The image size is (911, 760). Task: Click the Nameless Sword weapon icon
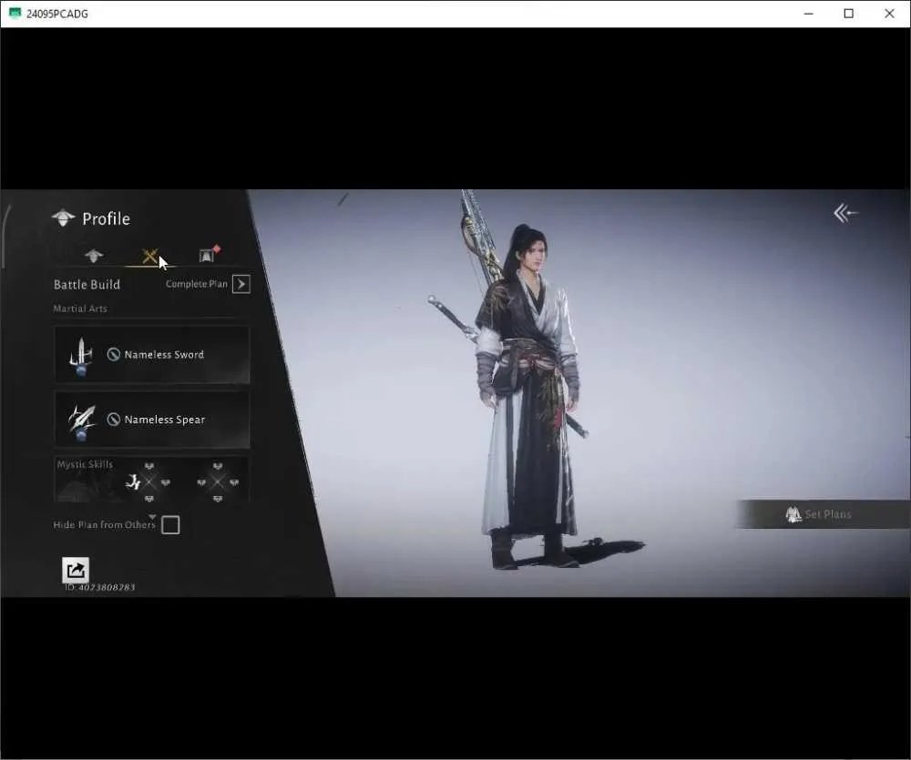tap(81, 357)
